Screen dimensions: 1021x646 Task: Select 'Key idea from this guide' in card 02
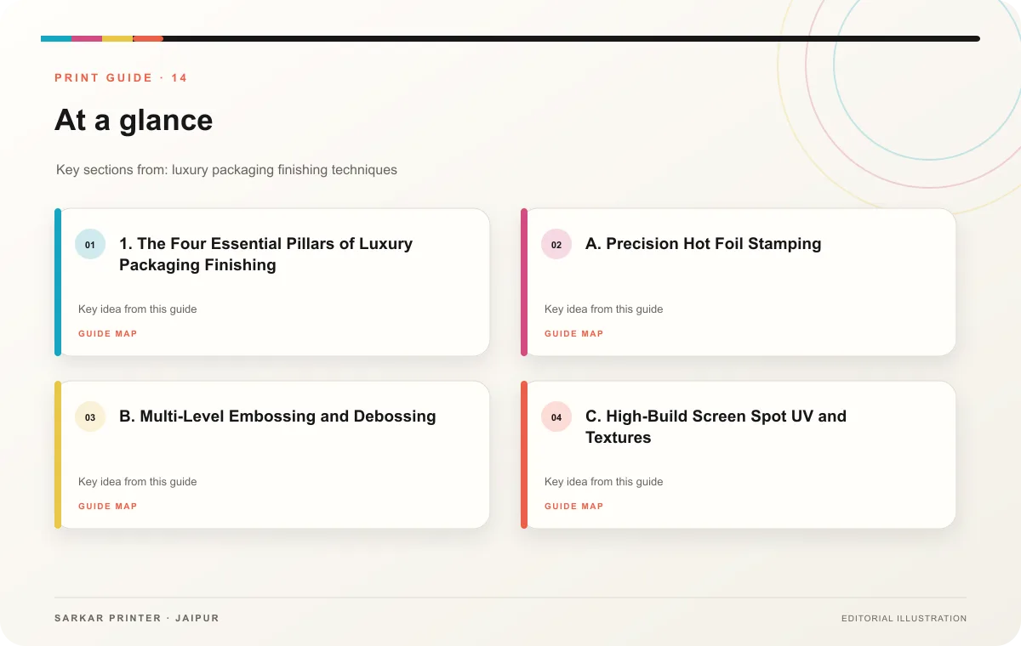point(604,309)
